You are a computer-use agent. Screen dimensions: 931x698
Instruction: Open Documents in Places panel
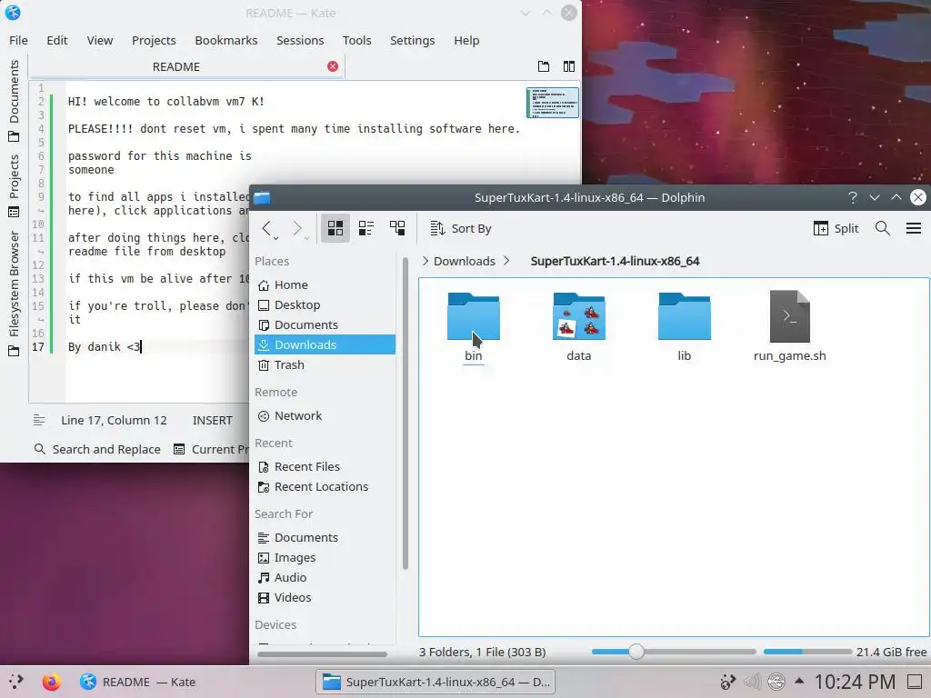click(325, 324)
